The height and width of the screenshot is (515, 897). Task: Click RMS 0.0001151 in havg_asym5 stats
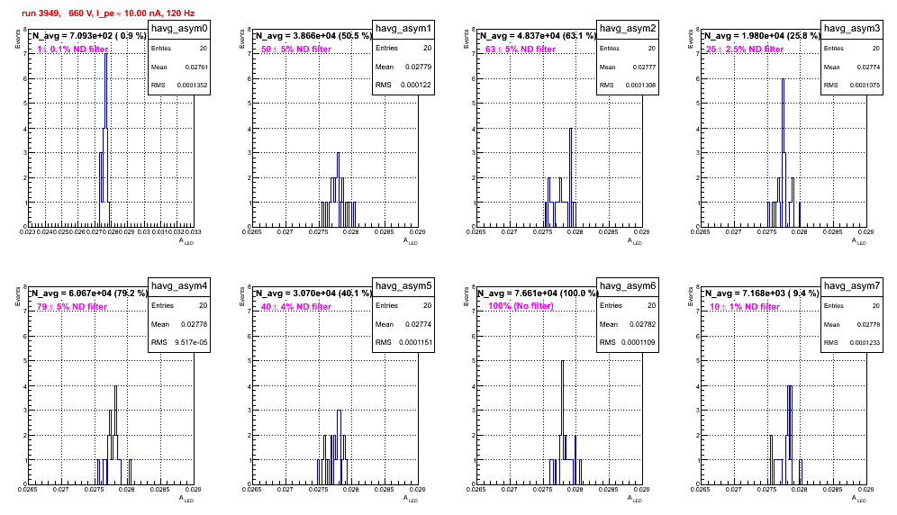pos(403,343)
